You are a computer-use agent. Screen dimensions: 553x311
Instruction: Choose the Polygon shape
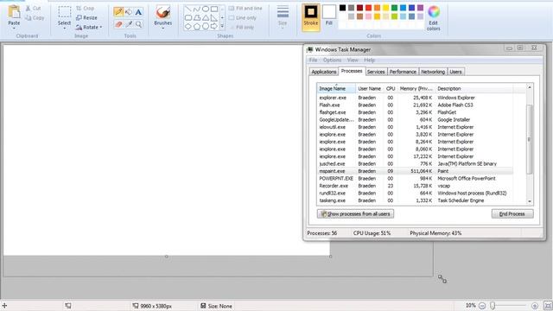pos(197,17)
